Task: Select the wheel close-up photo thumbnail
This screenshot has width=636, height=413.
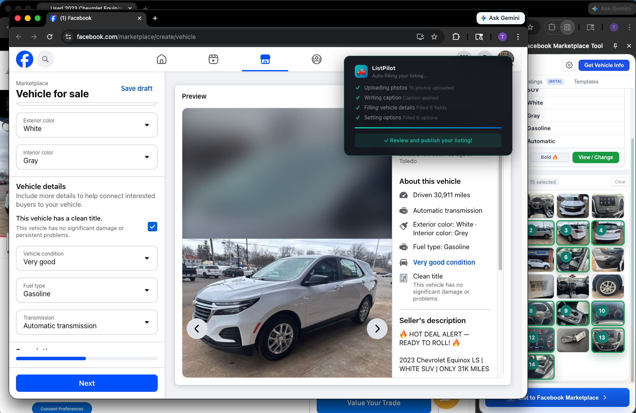Action: 608,286
